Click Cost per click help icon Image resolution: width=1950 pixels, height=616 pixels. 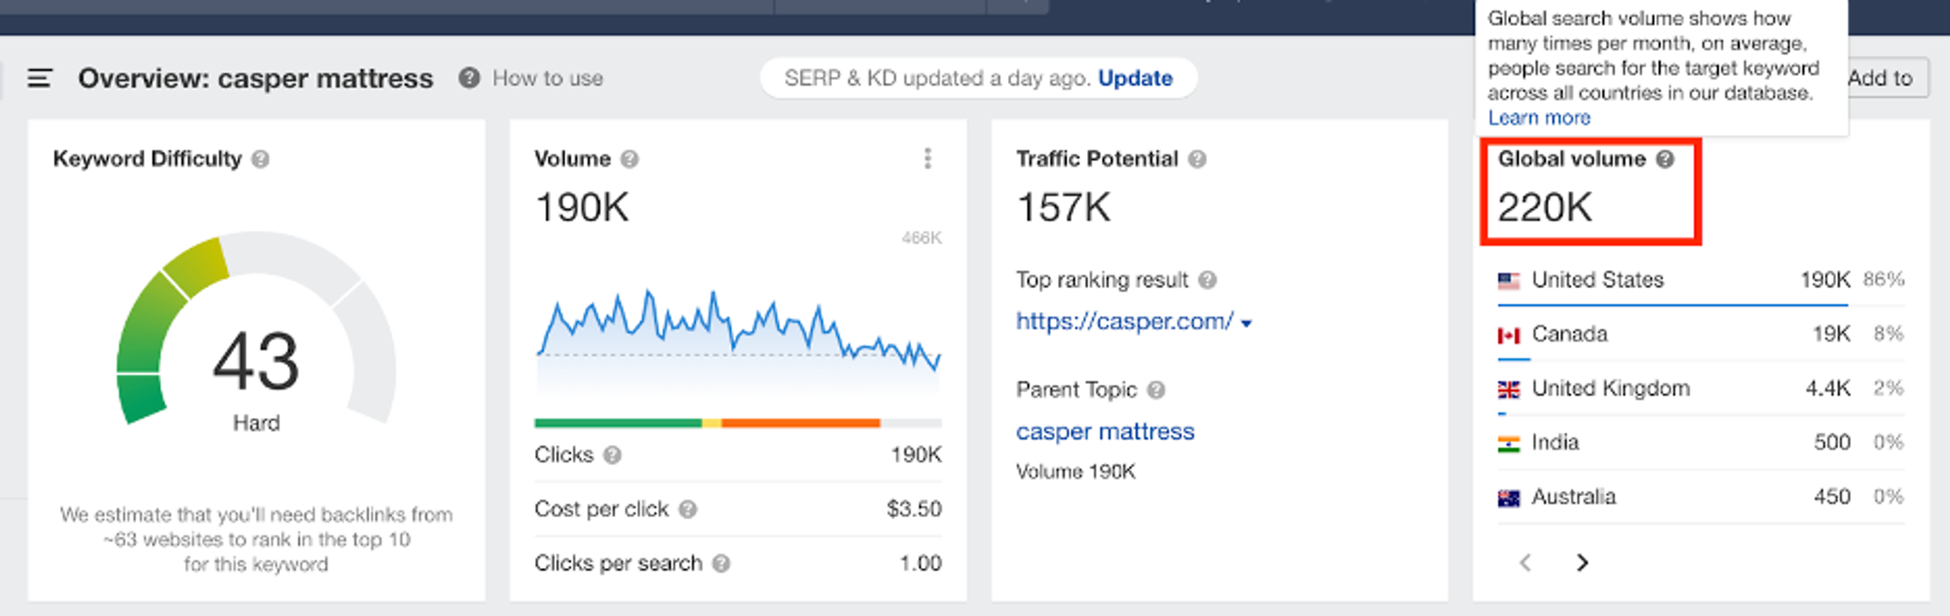[688, 510]
